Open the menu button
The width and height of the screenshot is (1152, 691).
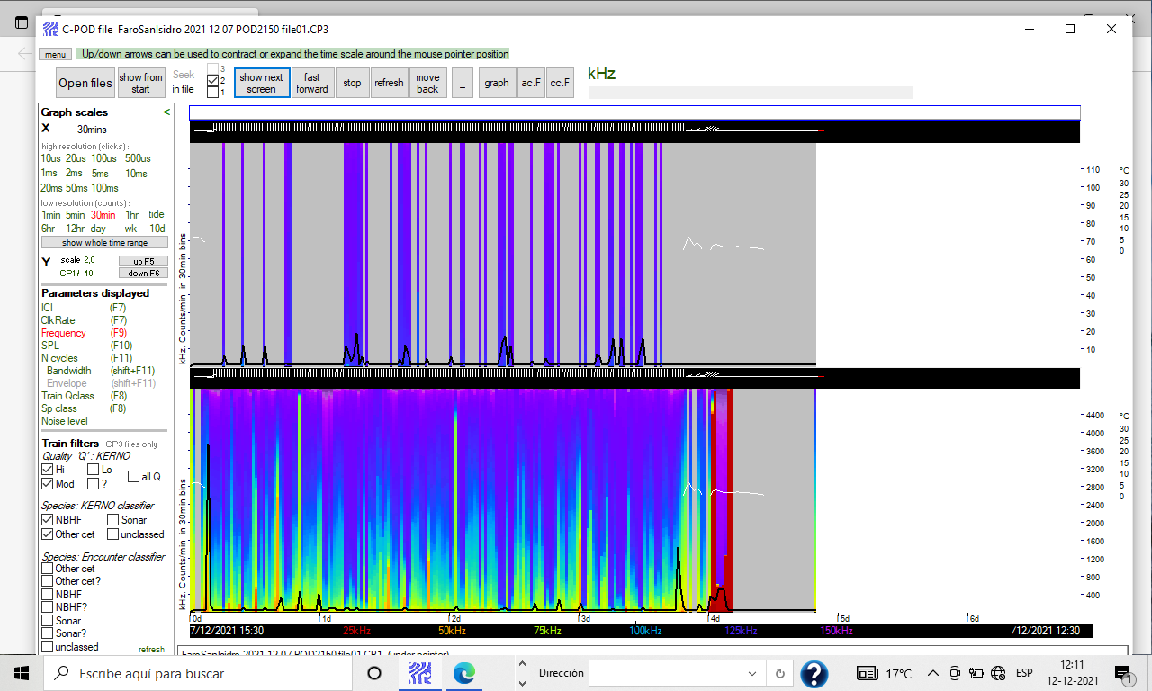[55, 54]
